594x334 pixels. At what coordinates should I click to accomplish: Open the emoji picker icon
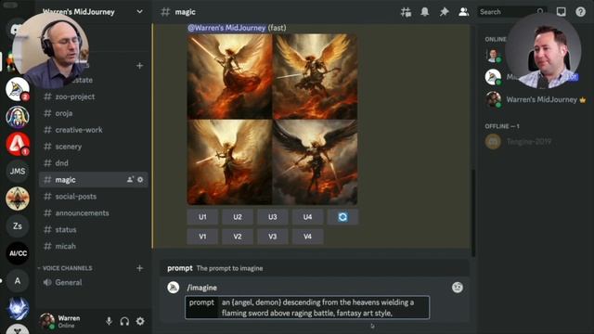pos(458,288)
